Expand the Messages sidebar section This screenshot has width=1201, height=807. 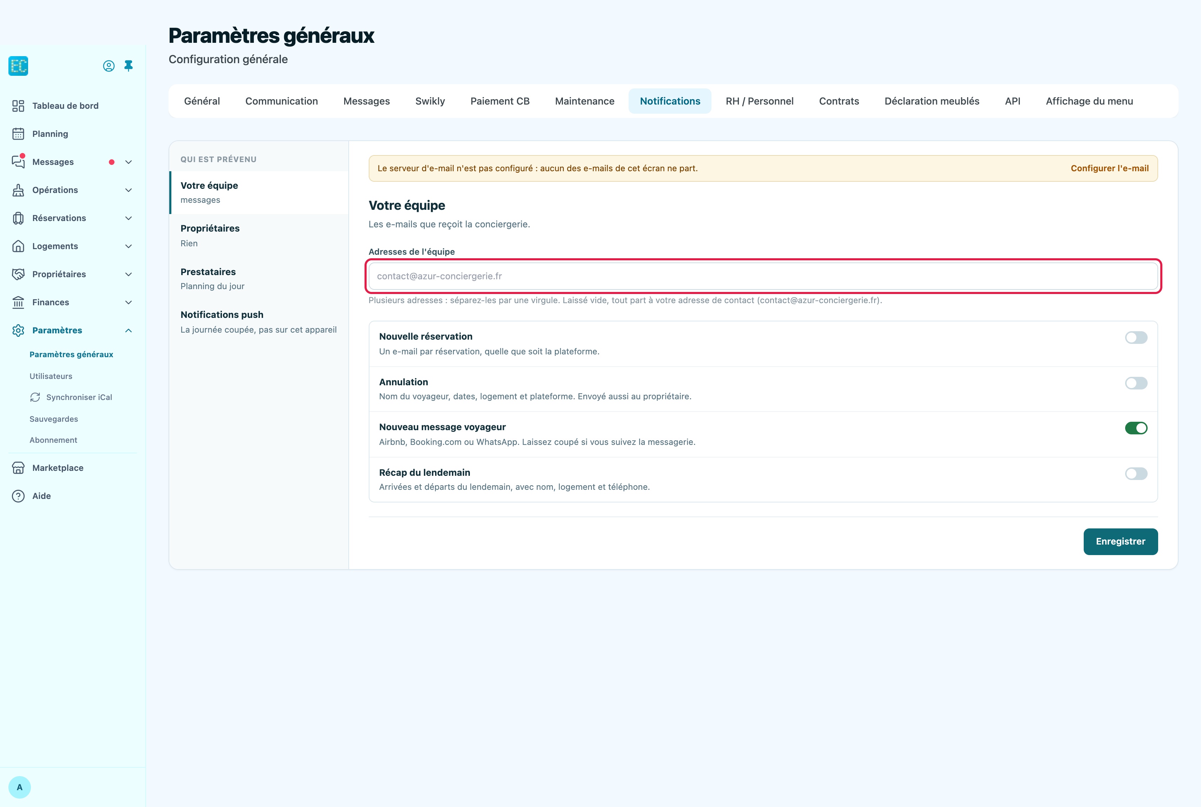[129, 162]
